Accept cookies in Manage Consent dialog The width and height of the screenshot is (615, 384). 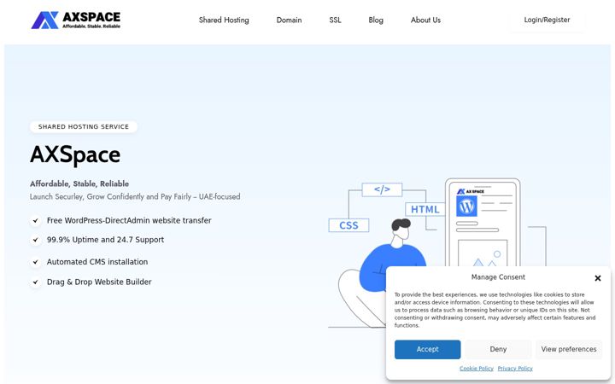point(428,349)
